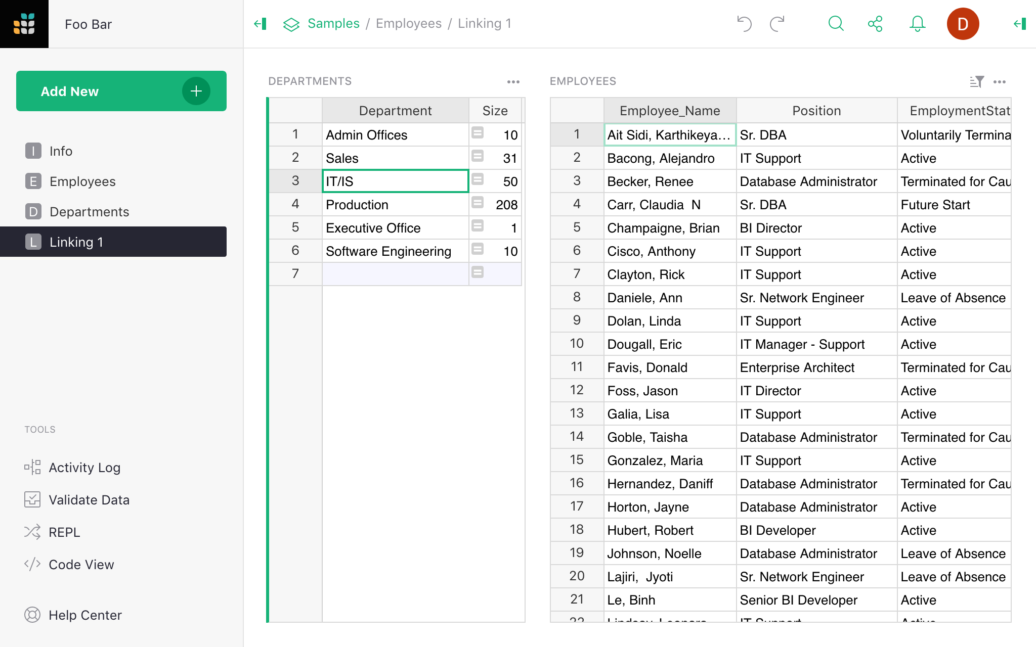The width and height of the screenshot is (1036, 647).
Task: Open the Code View tool
Action: (x=81, y=565)
